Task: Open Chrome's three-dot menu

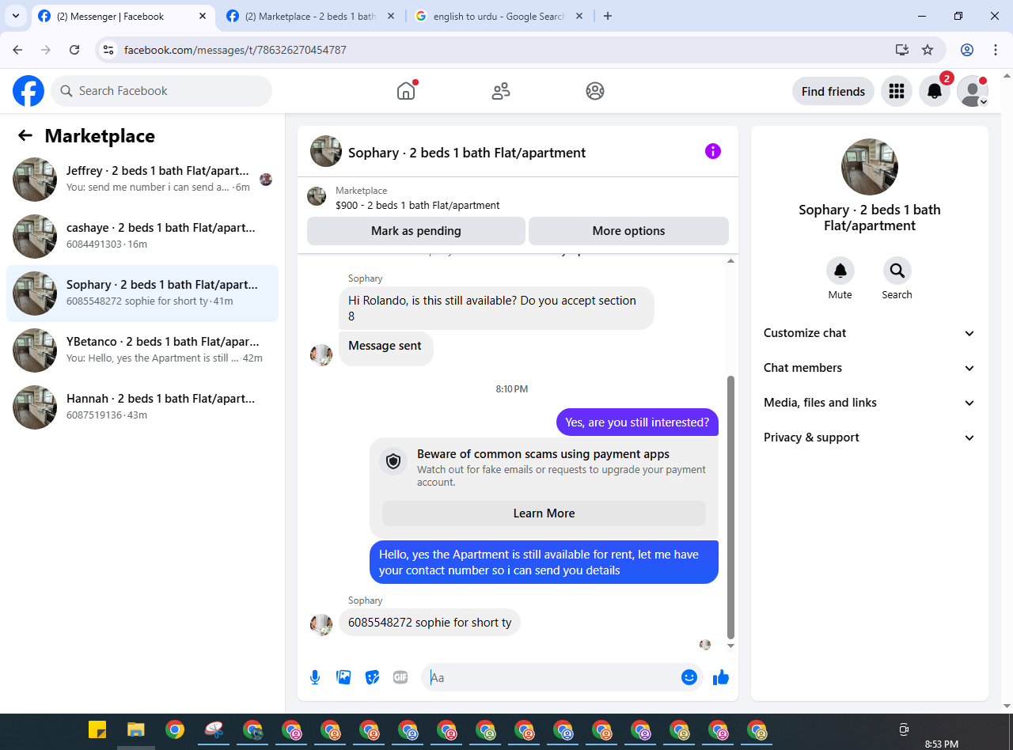Action: pos(996,49)
